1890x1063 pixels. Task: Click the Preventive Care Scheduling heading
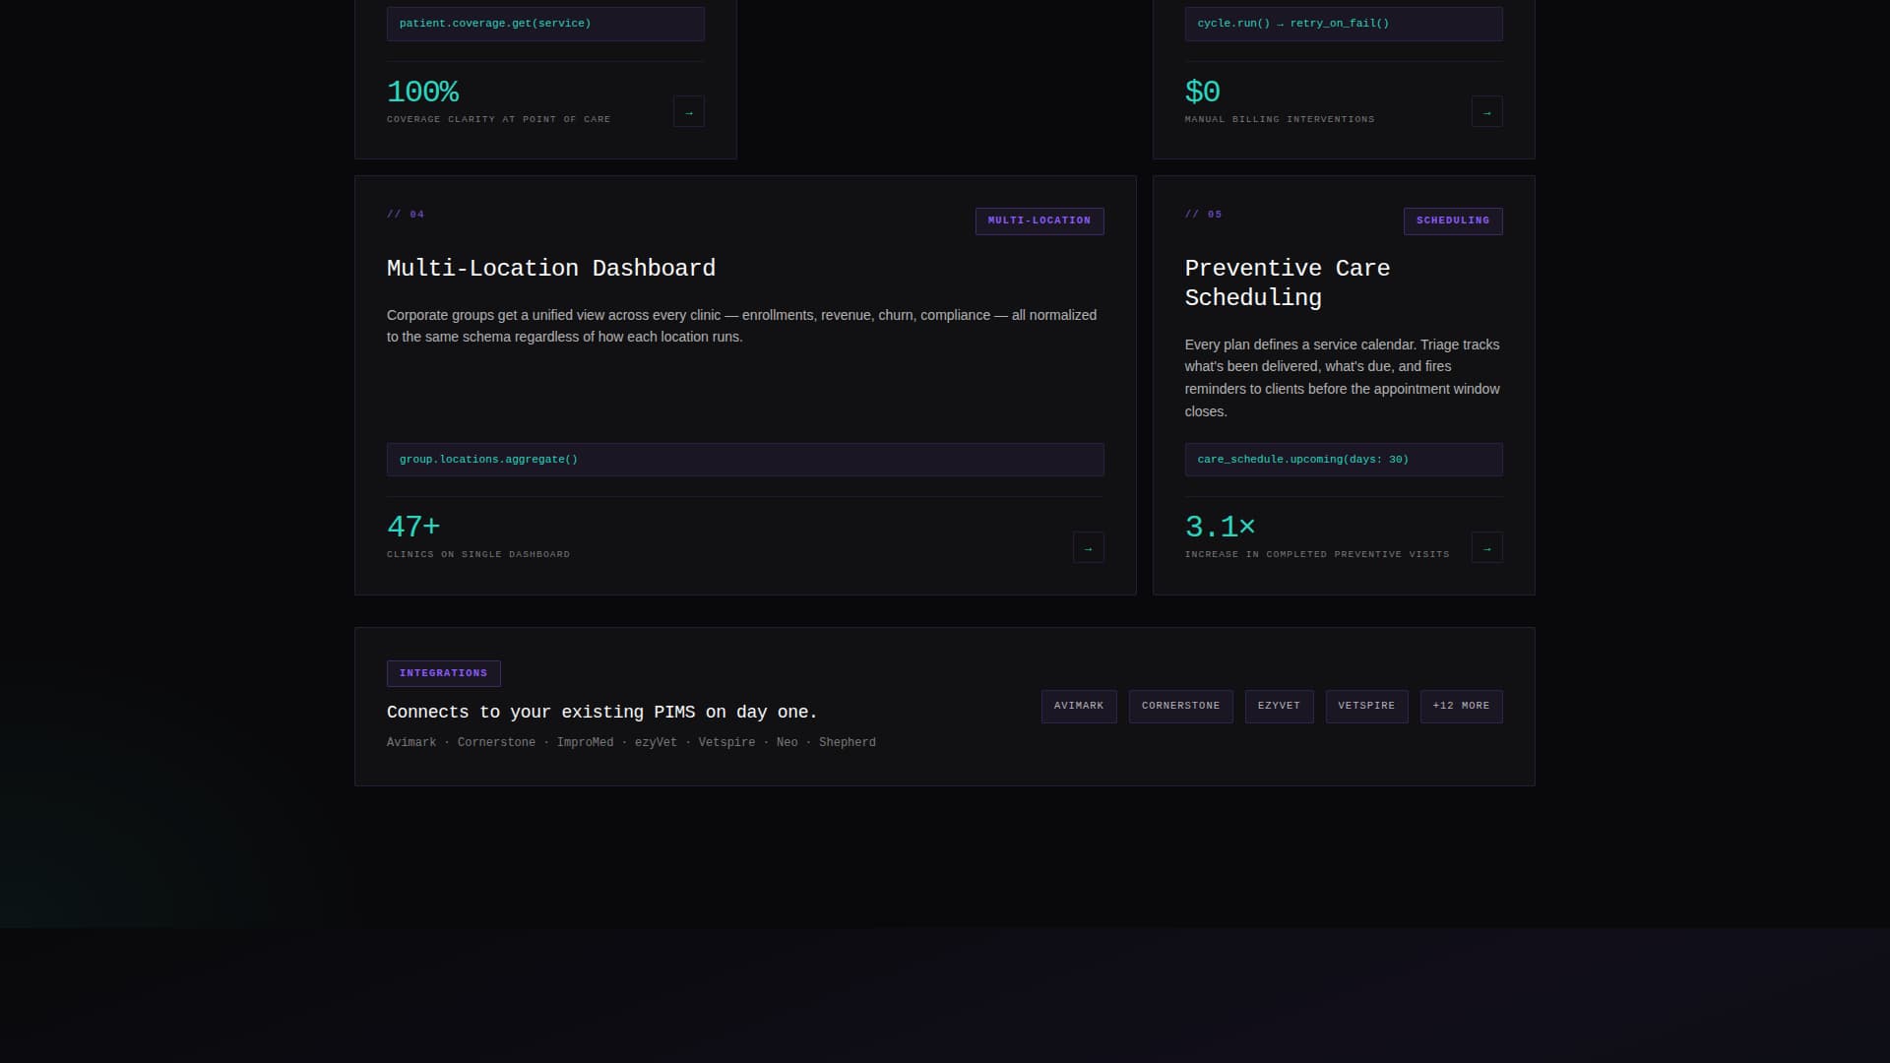[x=1288, y=283]
